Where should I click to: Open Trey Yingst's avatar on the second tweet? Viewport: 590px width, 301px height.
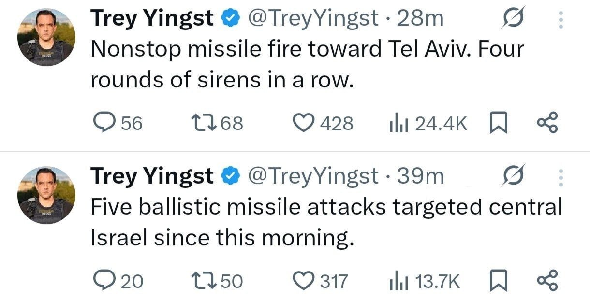pos(46,195)
